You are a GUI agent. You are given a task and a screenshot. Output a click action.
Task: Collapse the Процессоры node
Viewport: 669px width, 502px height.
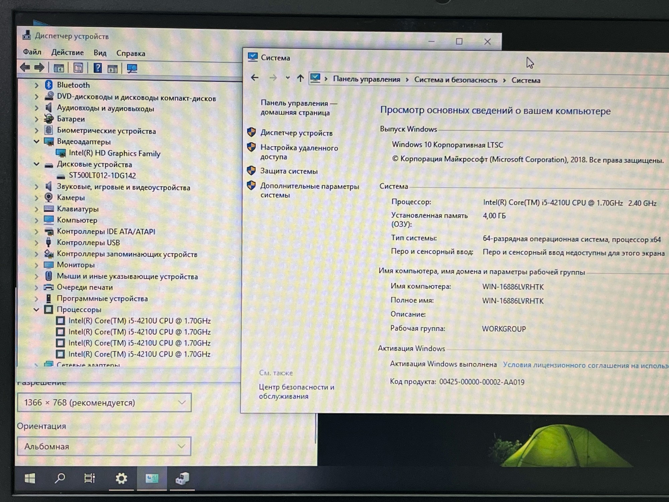pyautogui.click(x=36, y=310)
